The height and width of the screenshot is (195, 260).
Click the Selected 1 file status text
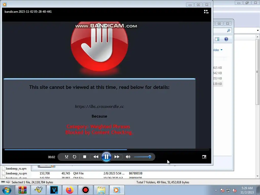(32, 182)
